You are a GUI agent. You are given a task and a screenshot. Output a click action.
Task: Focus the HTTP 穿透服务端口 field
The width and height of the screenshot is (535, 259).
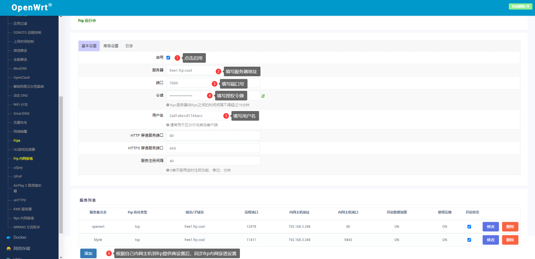pos(213,136)
